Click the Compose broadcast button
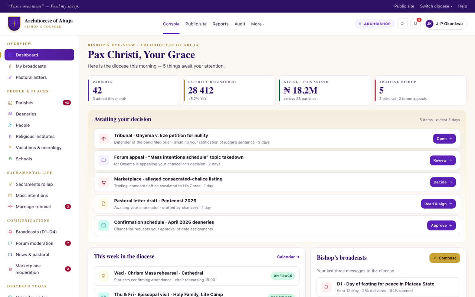 [445, 258]
